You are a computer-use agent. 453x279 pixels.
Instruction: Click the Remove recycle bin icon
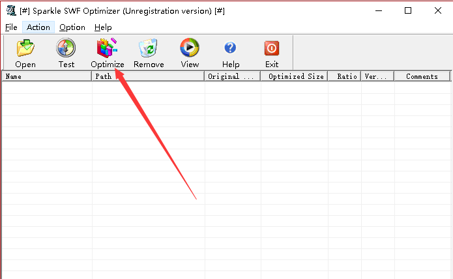149,48
